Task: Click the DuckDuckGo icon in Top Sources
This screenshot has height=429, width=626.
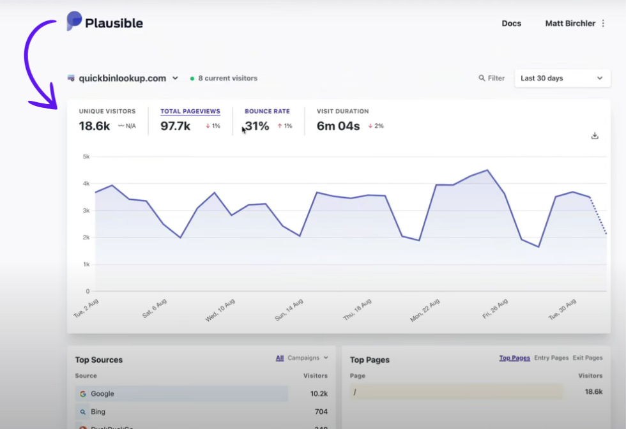Action: tap(83, 426)
